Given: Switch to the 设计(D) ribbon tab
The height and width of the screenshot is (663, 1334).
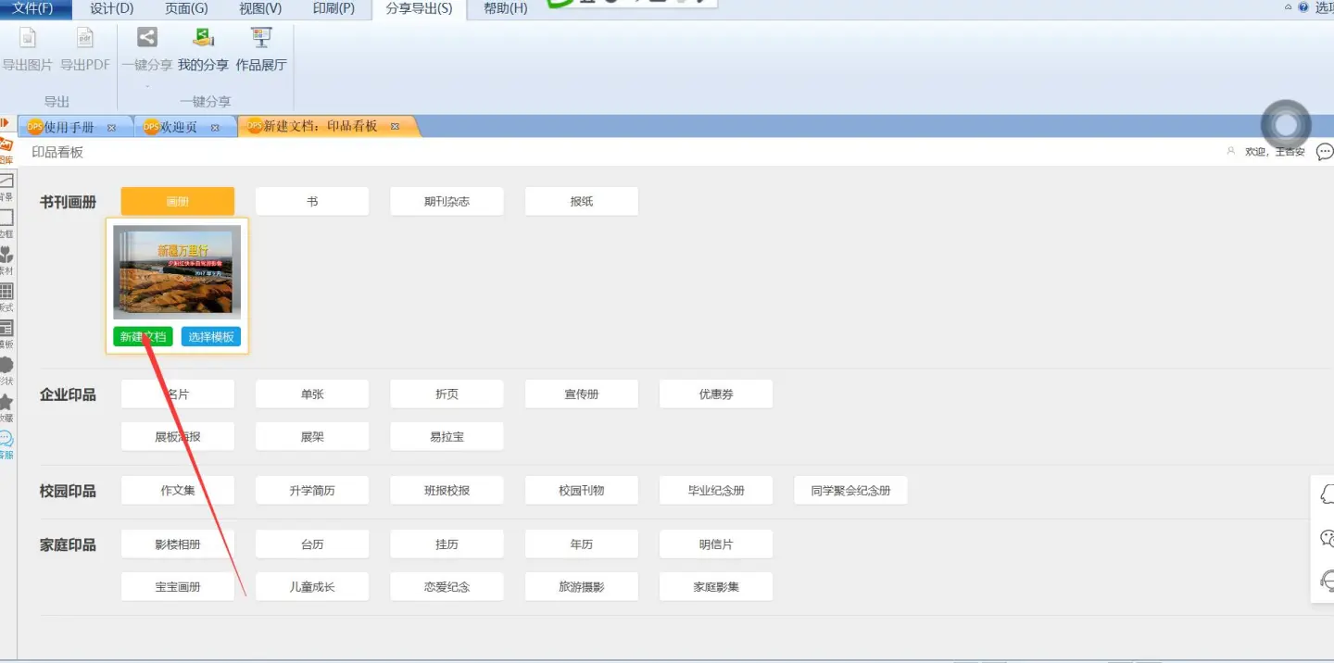Looking at the screenshot, I should click(112, 8).
